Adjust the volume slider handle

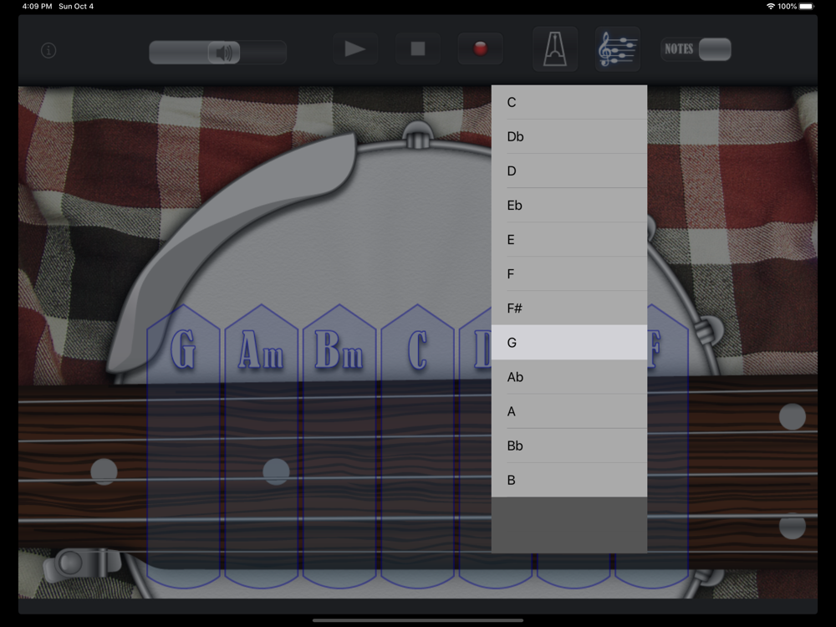click(224, 52)
